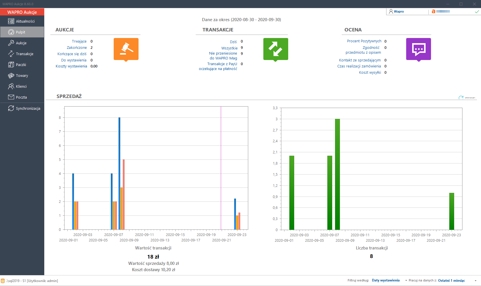This screenshot has height=286, width=481.
Task: Click the Wartość transakcji caption
Action: 153,248
